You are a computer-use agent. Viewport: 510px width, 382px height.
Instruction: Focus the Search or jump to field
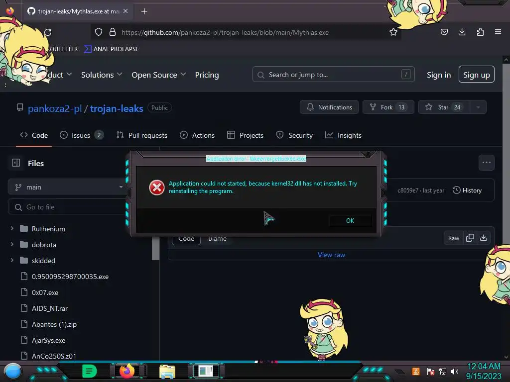(x=333, y=75)
